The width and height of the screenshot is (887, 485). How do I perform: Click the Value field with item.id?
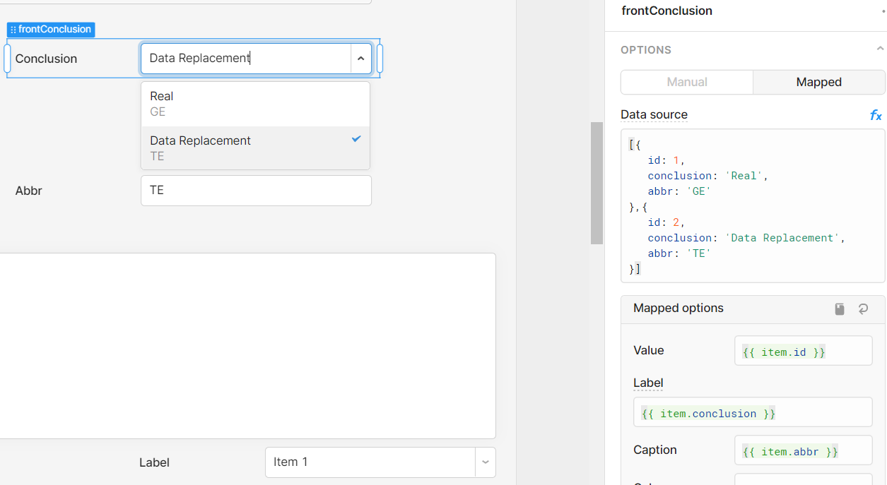click(804, 351)
